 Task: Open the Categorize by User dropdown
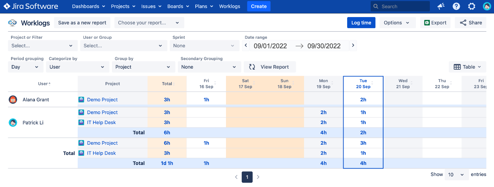pyautogui.click(x=77, y=67)
